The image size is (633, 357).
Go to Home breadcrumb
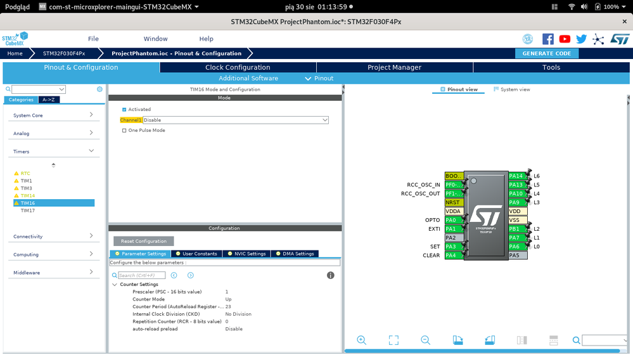coord(15,53)
